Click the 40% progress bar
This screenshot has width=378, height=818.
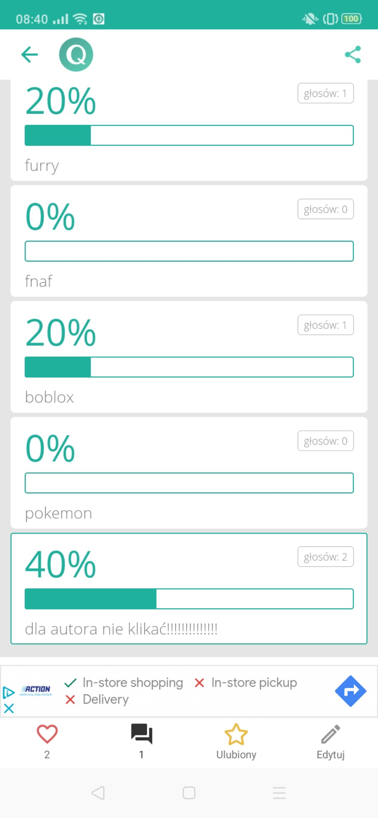[x=189, y=599]
